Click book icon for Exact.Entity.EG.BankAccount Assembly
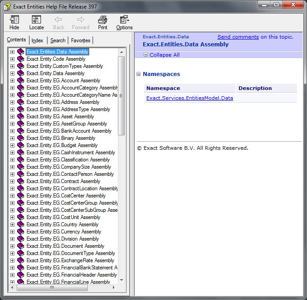The image size is (307, 300). [x=21, y=131]
